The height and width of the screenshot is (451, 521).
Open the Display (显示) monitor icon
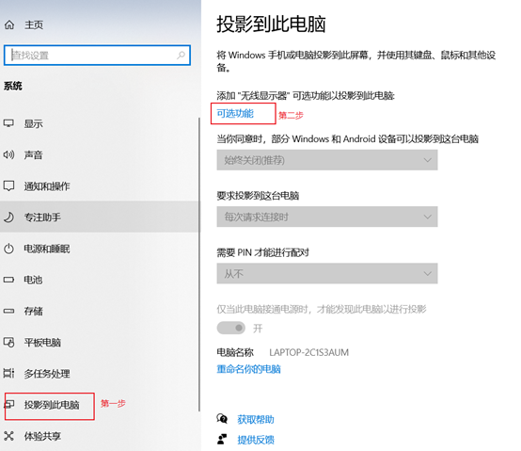8,123
